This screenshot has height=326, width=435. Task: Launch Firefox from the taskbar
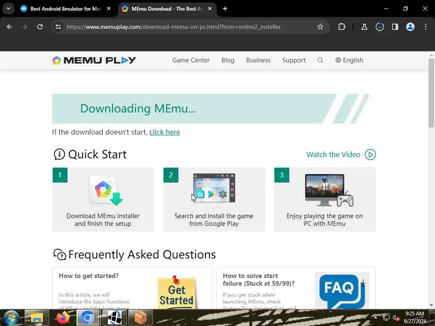63,318
